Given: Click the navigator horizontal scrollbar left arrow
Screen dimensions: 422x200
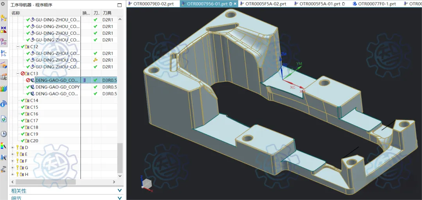Looking at the screenshot, I should point(13,182).
